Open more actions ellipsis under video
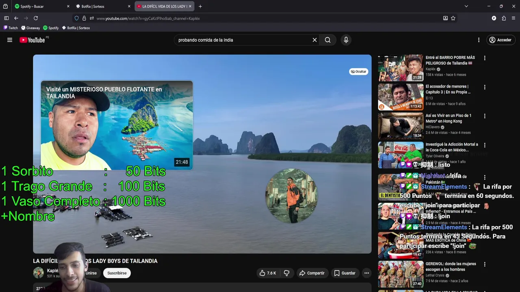The image size is (520, 292). click(366, 273)
